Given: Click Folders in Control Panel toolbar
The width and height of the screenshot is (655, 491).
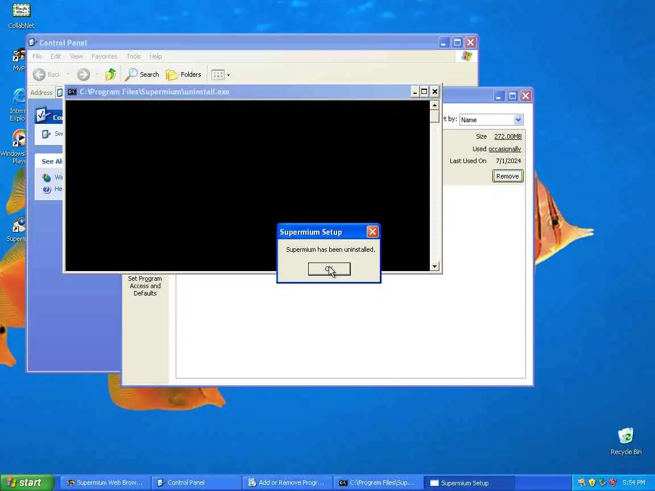Looking at the screenshot, I should click(184, 74).
